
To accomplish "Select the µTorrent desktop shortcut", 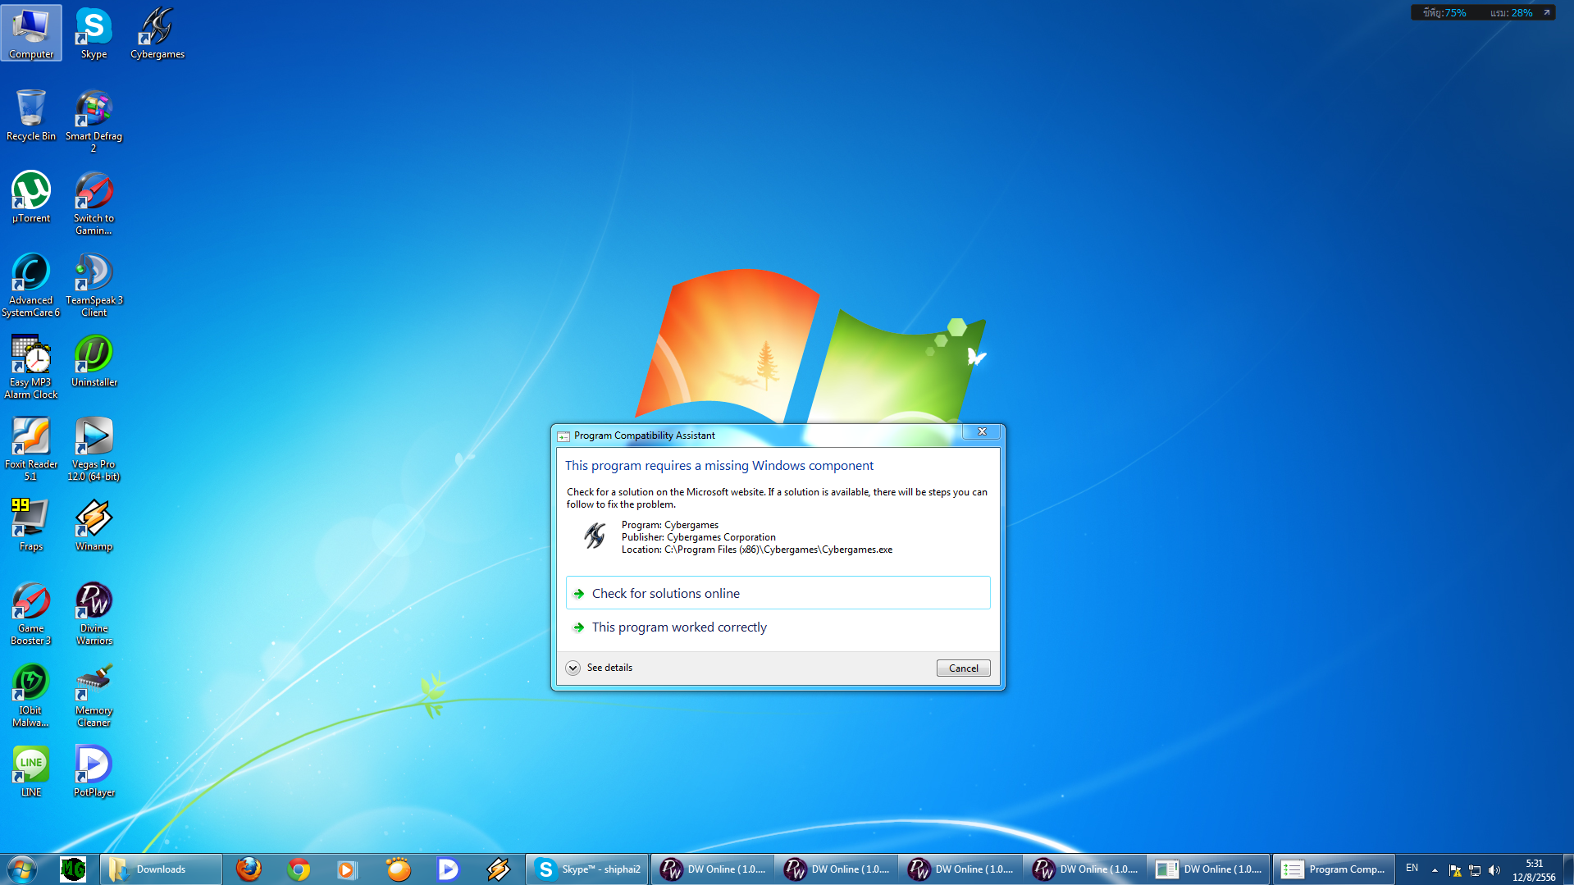I will (x=31, y=197).
